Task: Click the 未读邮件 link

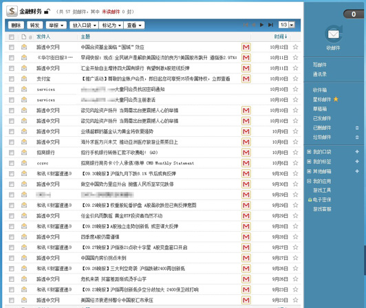Action: click(111, 12)
